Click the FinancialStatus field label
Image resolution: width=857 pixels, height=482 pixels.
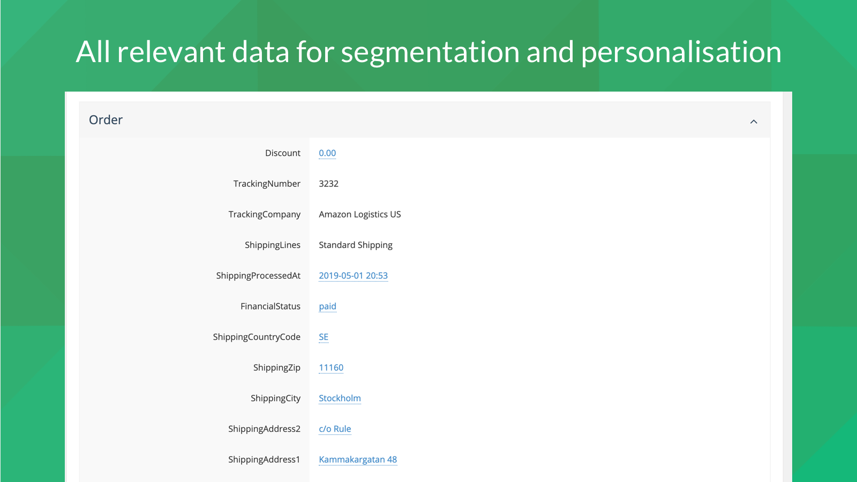[270, 306]
